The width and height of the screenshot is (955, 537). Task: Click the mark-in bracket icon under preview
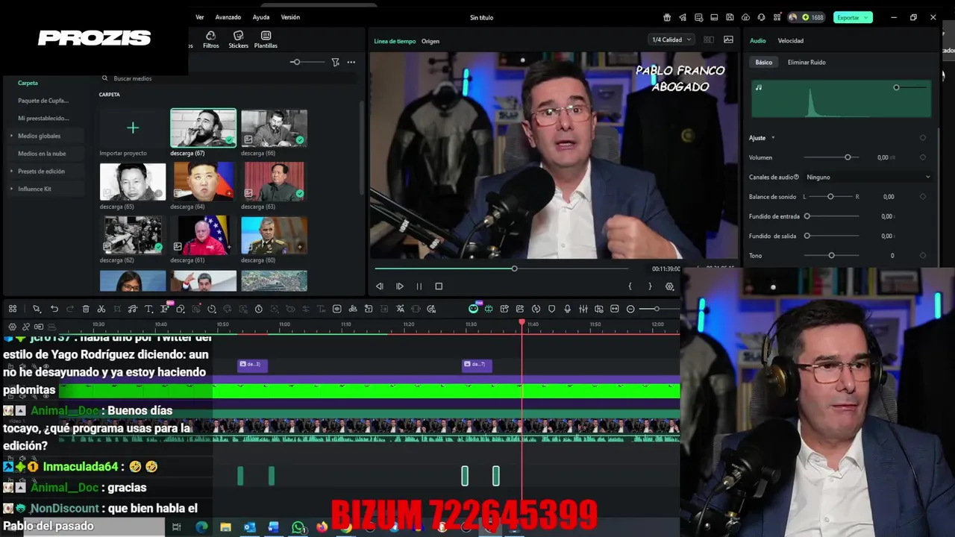(630, 286)
